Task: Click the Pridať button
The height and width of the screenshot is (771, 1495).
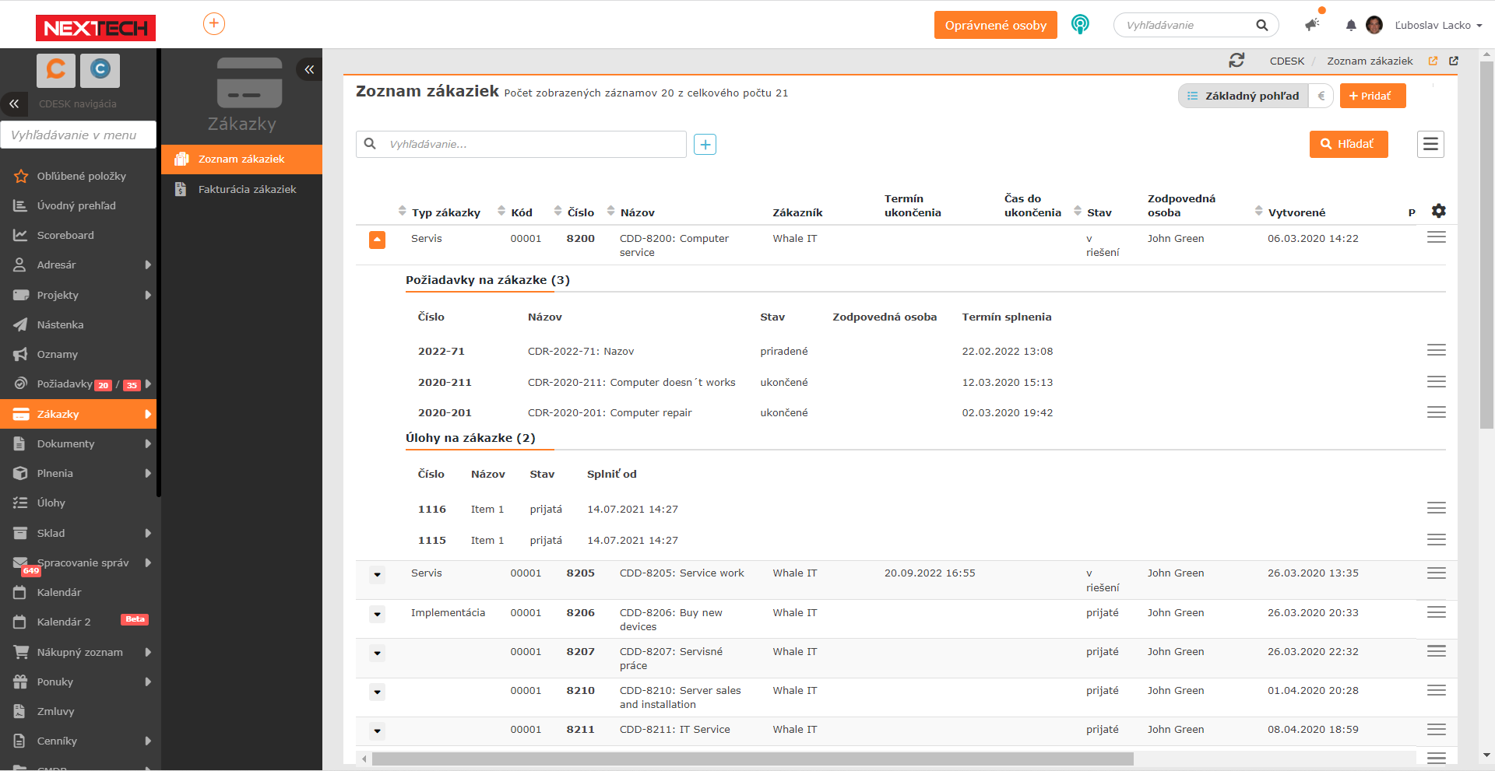Action: [1372, 96]
